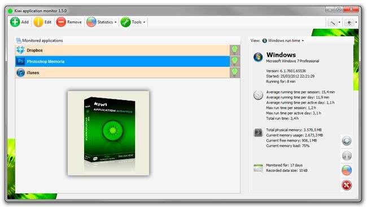This screenshot has height=207, width=367.
Task: Click the green Add plus icon
Action: pos(15,22)
